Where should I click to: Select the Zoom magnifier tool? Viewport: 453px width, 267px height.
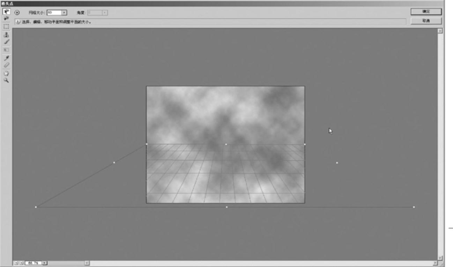[6, 80]
